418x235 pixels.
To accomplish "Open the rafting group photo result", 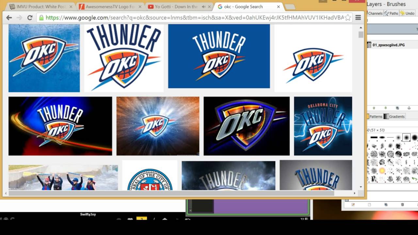I will point(63,178).
